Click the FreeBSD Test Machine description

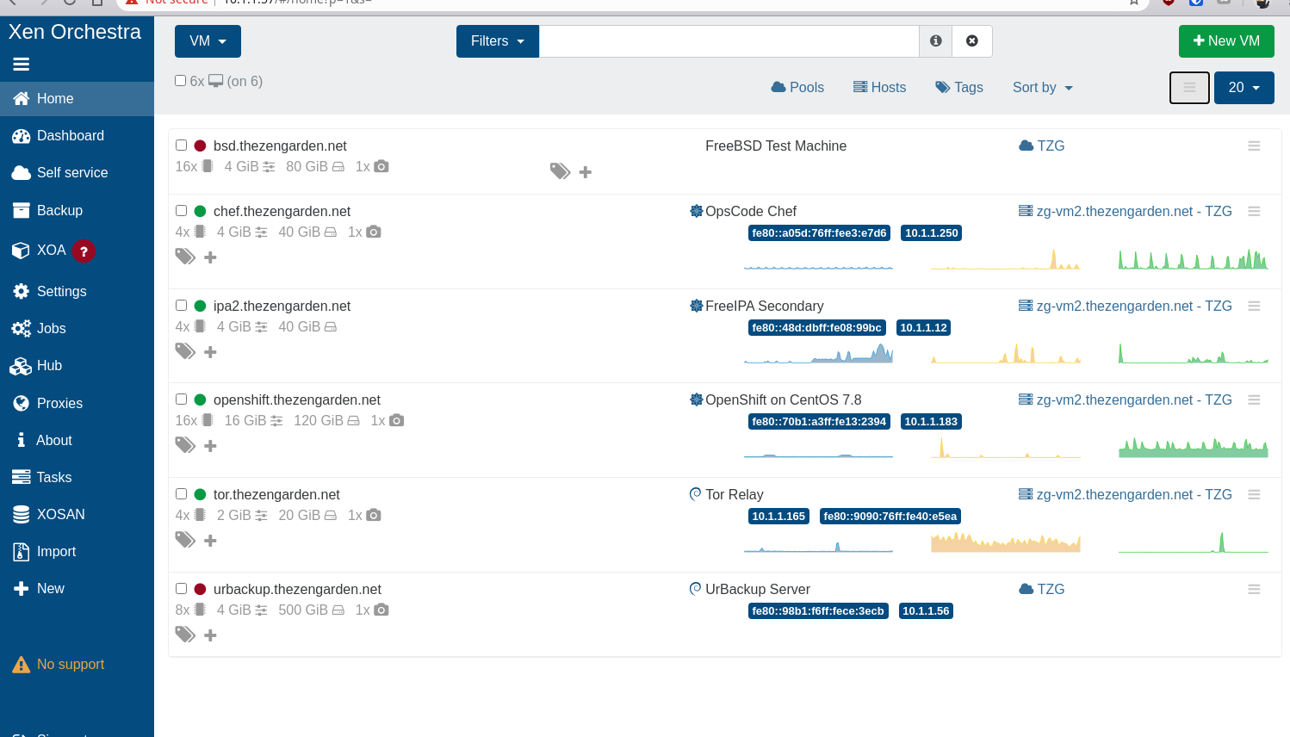click(x=776, y=146)
